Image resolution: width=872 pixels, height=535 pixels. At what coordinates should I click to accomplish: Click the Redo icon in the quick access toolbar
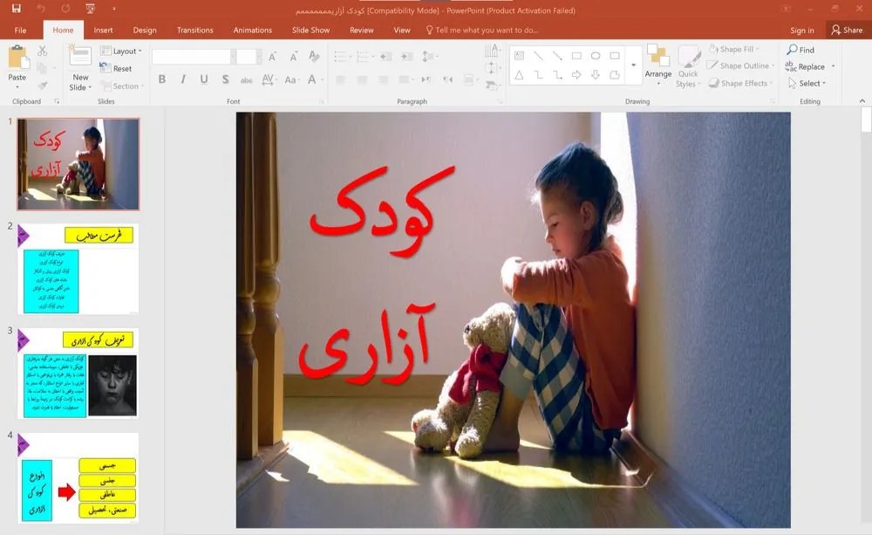click(x=66, y=9)
